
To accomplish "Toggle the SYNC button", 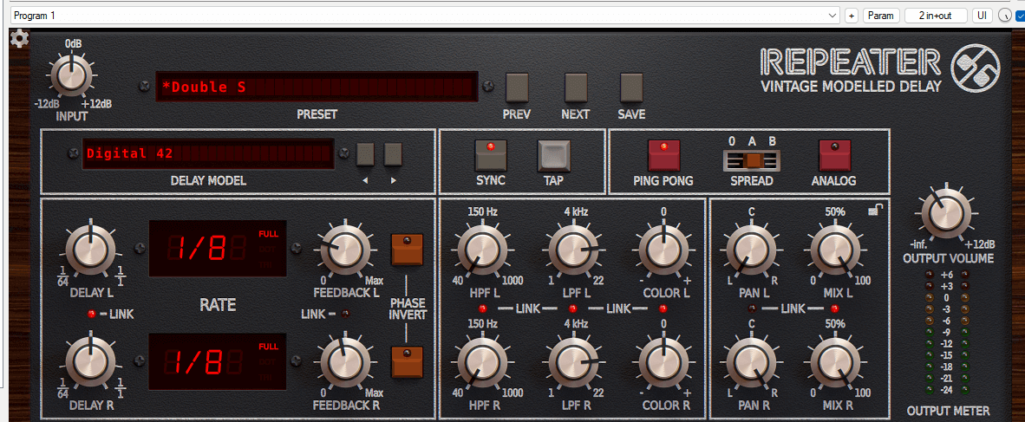I will tap(491, 155).
